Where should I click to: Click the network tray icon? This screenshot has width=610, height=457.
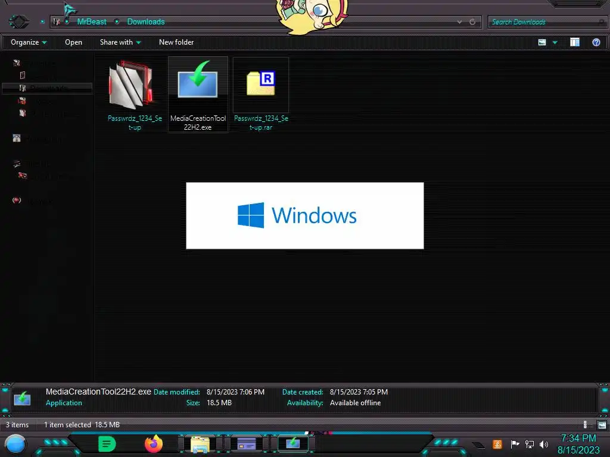pos(530,444)
